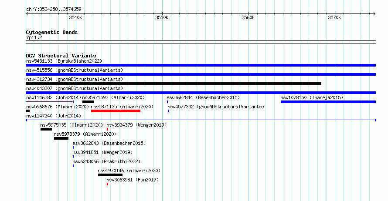
Task: Click the small blue mark under esv3662844
Action: click(x=167, y=102)
